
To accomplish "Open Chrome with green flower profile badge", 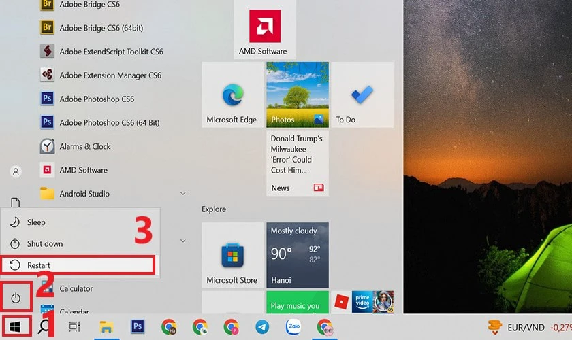I will pos(200,327).
